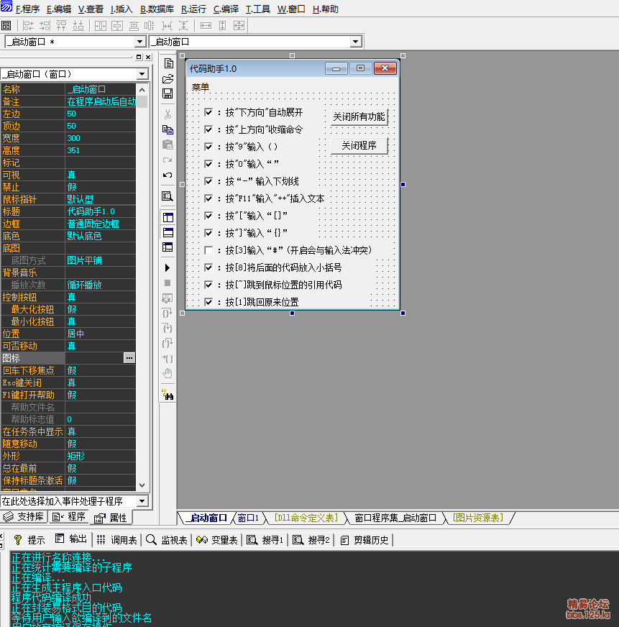Viewport: 619px width, 627px height.
Task: Show the 监视表 tab
Action: coord(167,540)
